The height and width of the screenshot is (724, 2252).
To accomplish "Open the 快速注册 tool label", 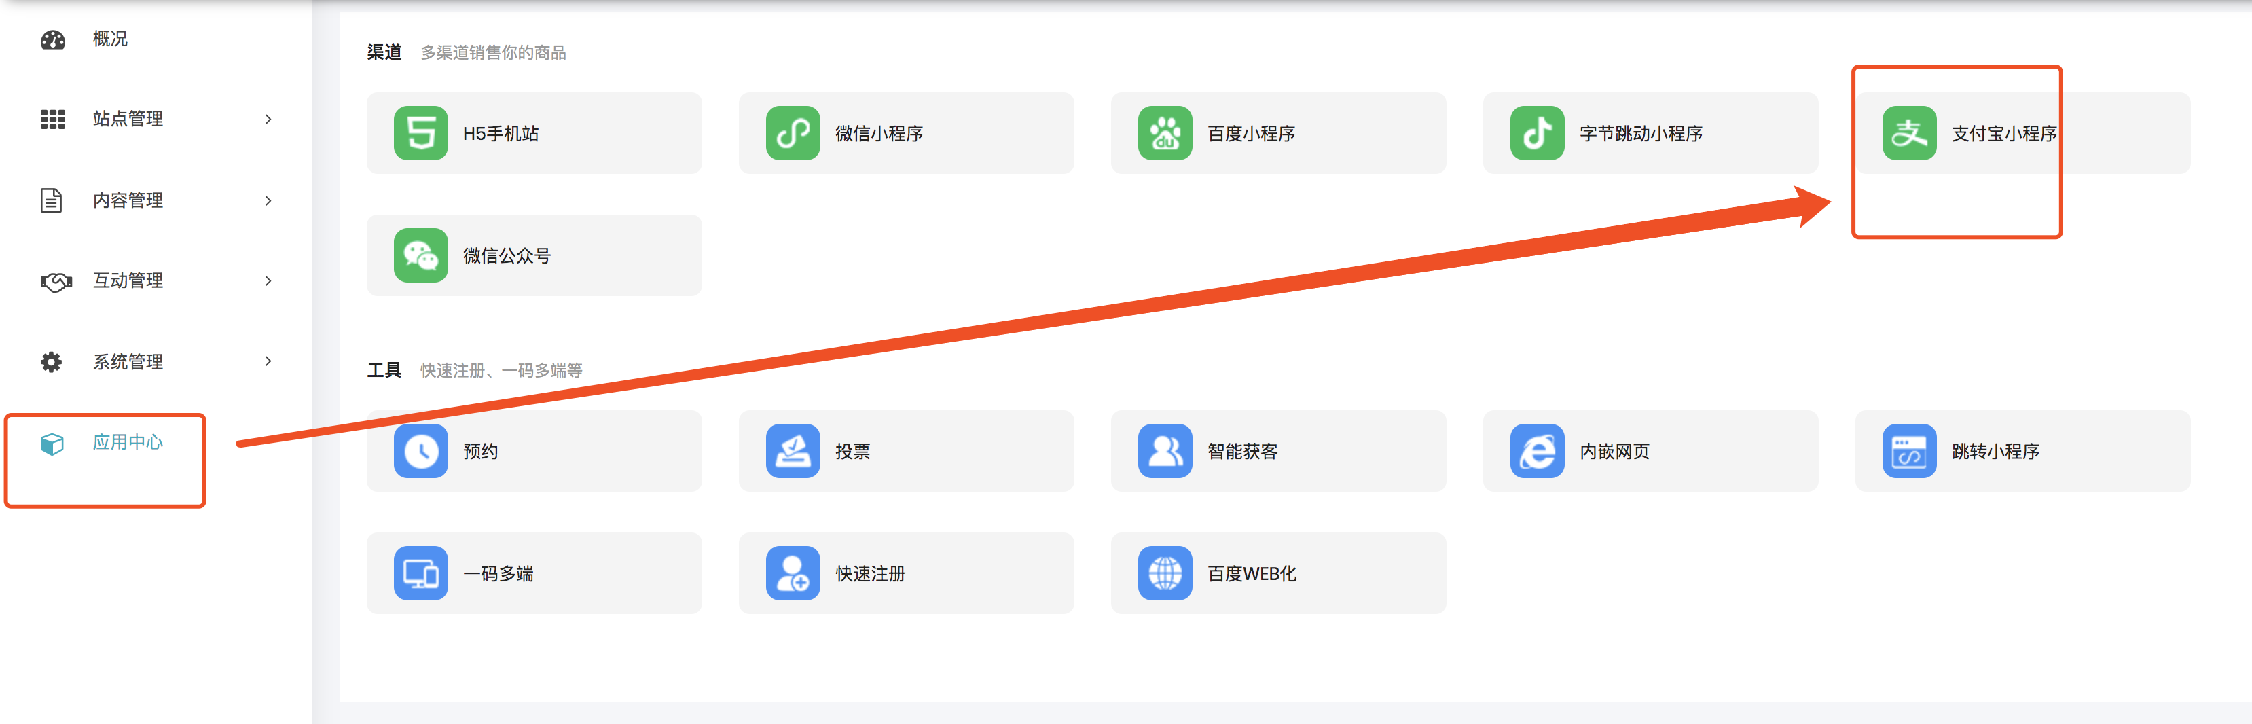I will [870, 575].
